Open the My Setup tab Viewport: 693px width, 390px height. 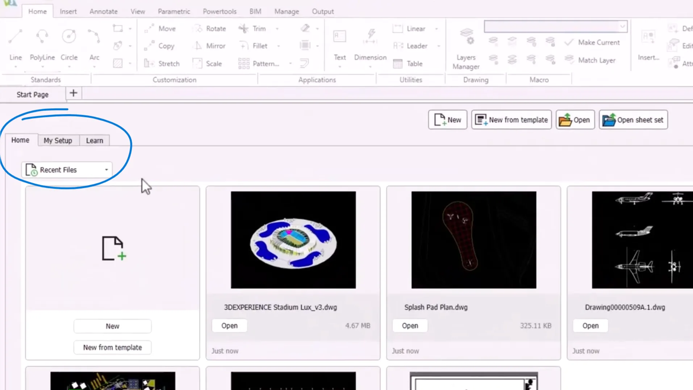coord(58,141)
